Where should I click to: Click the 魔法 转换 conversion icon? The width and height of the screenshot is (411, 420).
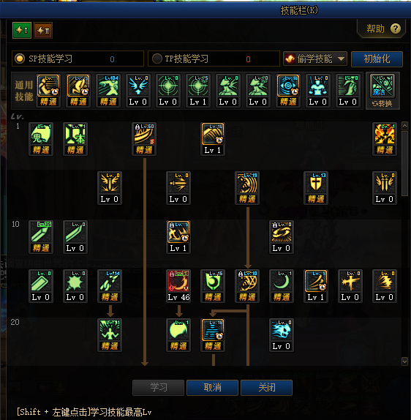382,91
